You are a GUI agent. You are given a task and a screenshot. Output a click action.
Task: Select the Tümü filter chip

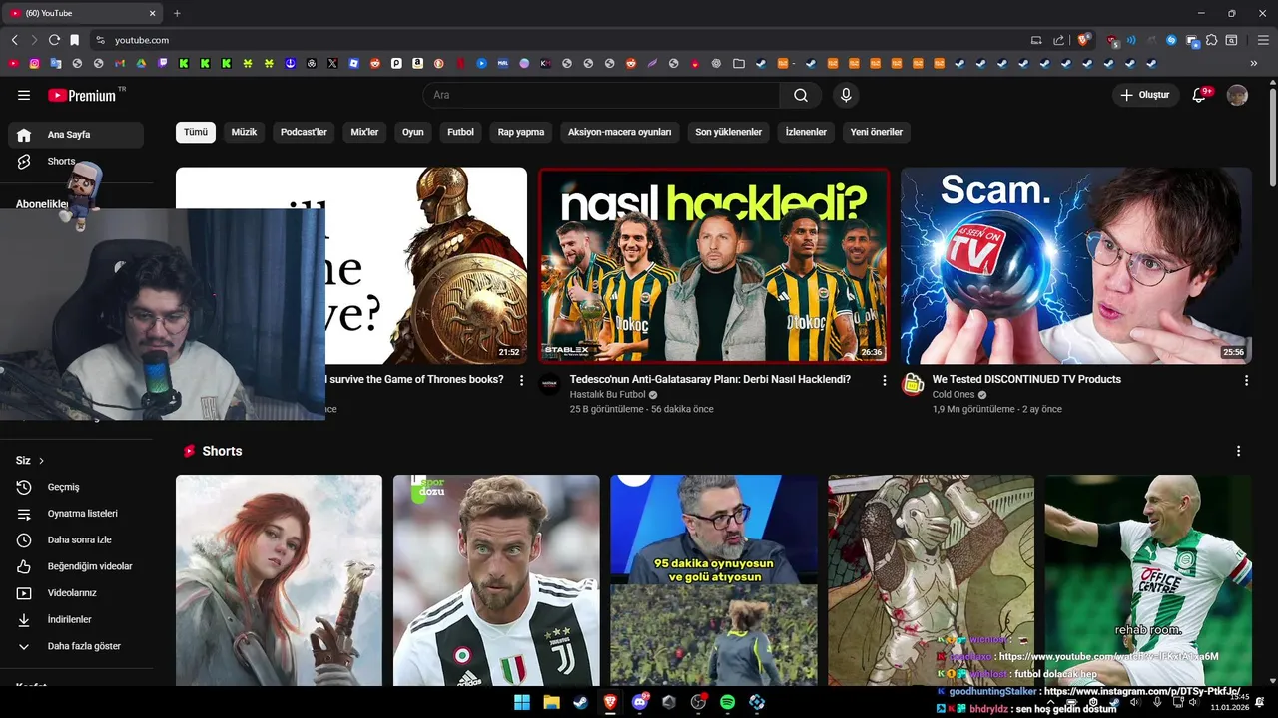click(196, 132)
